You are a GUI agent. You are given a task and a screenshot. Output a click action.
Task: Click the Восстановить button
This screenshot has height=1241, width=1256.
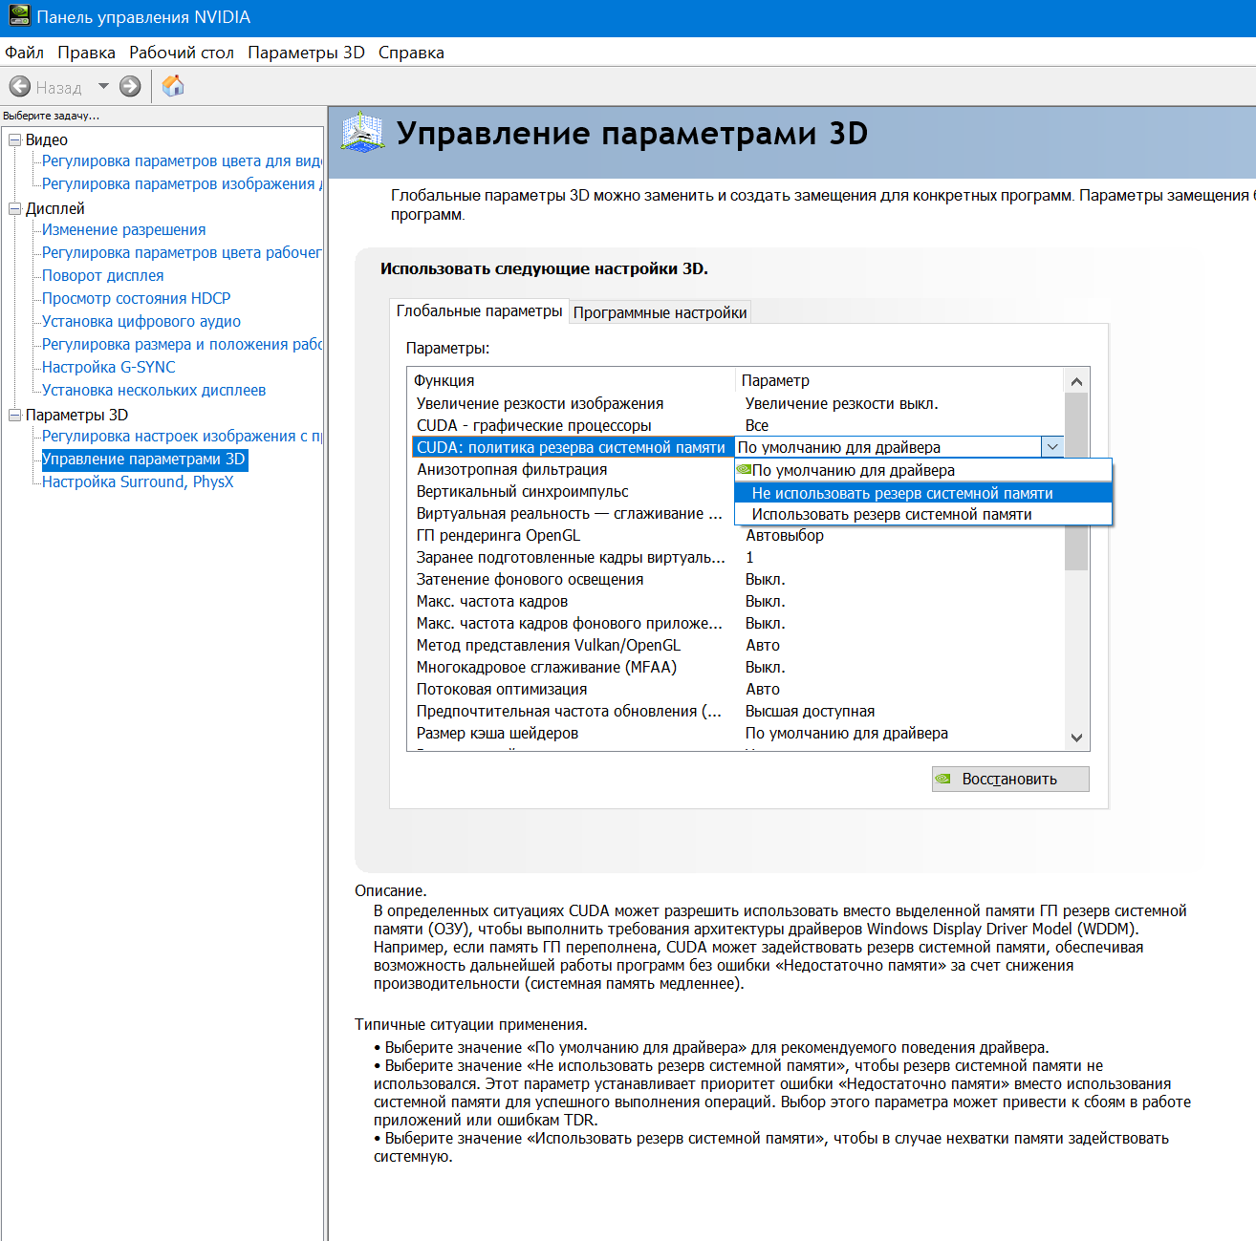point(1010,780)
